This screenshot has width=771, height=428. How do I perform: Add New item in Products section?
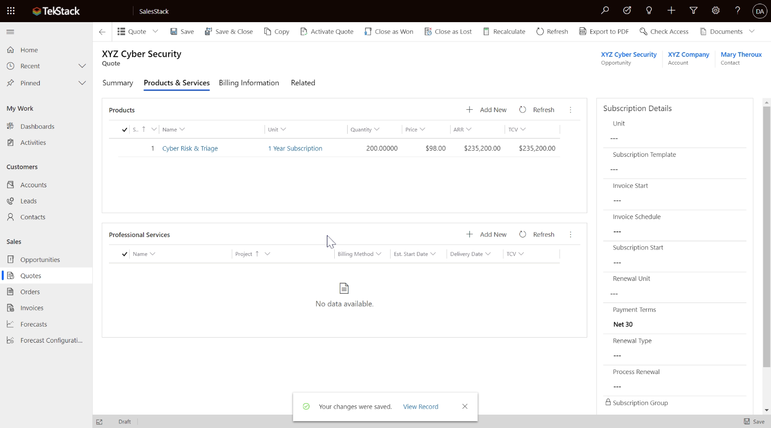486,110
